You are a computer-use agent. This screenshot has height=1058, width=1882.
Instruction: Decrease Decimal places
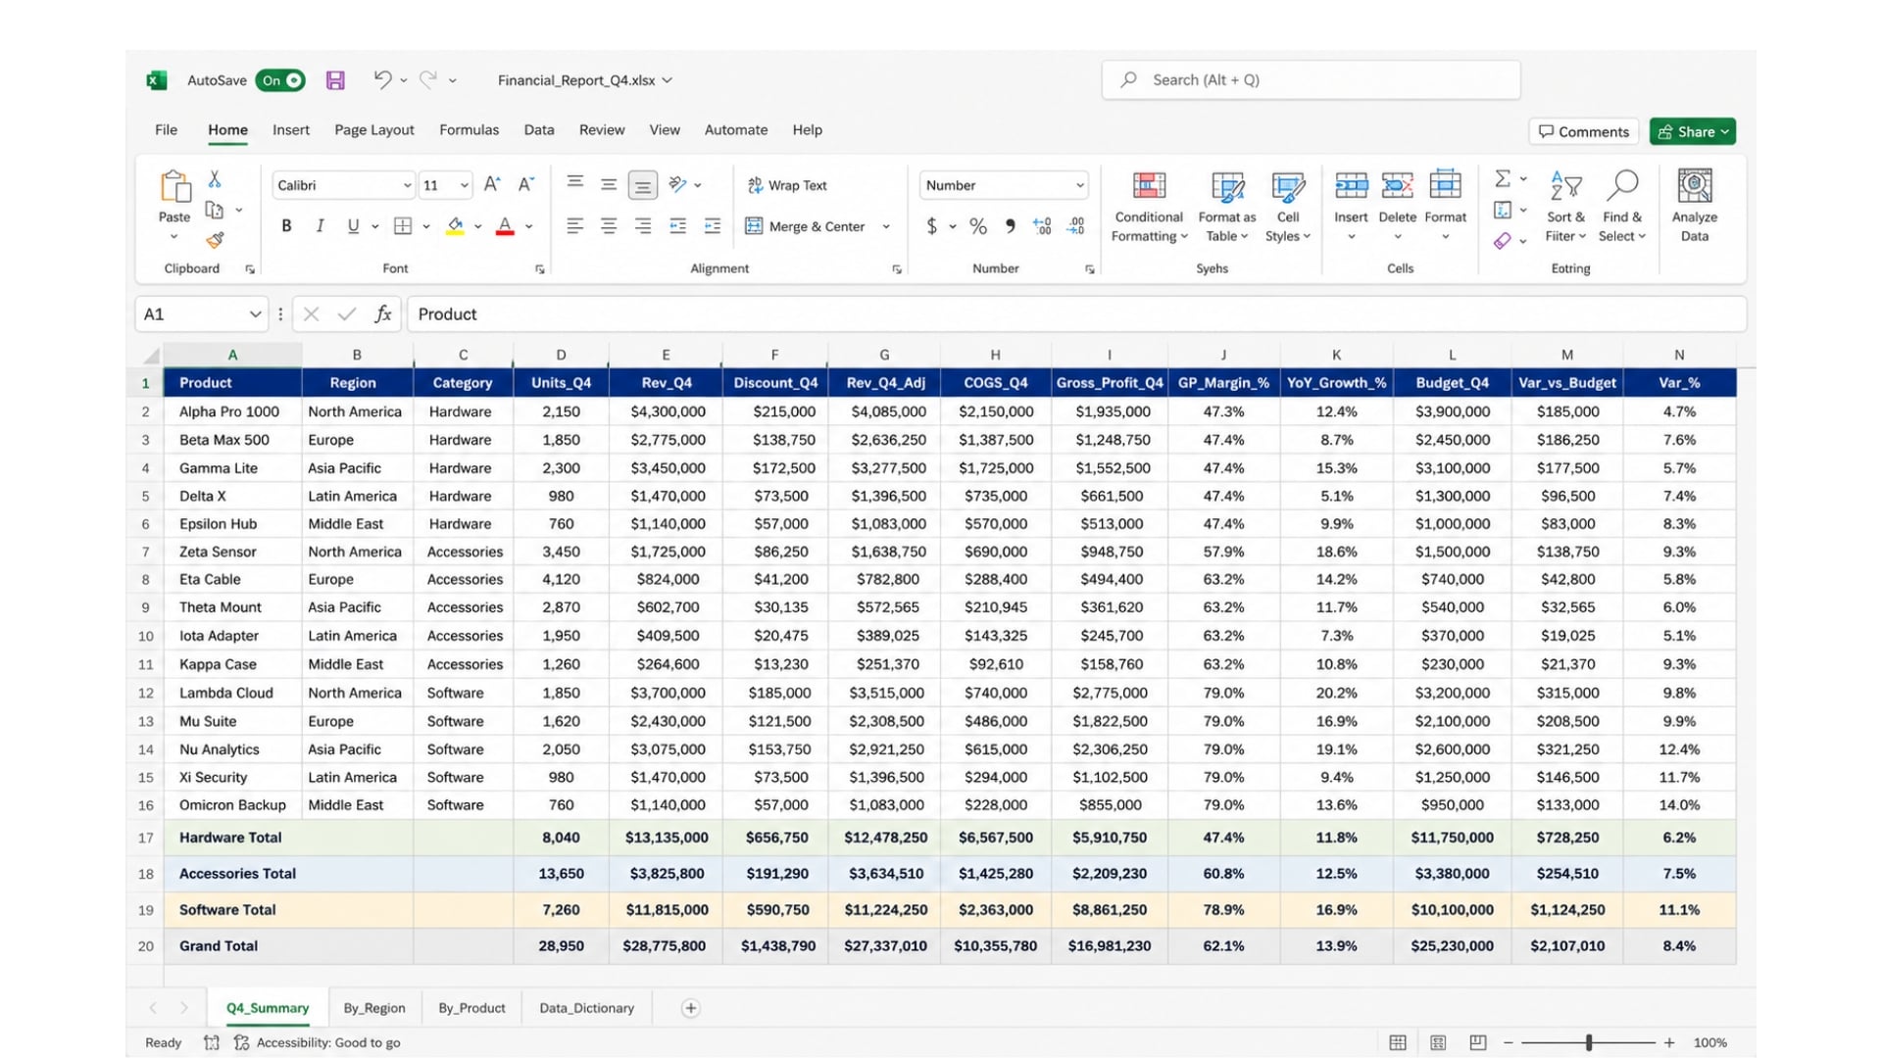coord(1075,226)
